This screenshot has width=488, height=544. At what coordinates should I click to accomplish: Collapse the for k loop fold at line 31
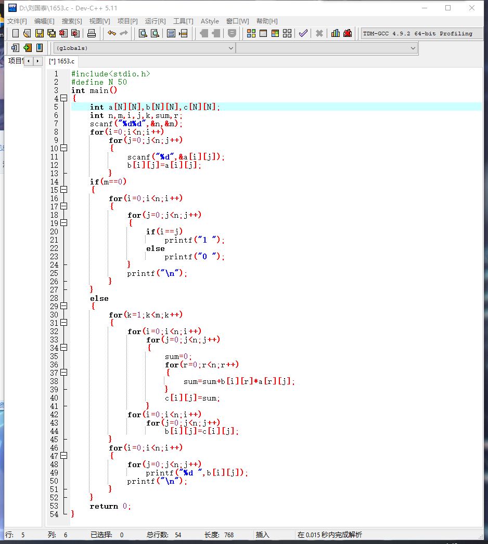[x=64, y=323]
